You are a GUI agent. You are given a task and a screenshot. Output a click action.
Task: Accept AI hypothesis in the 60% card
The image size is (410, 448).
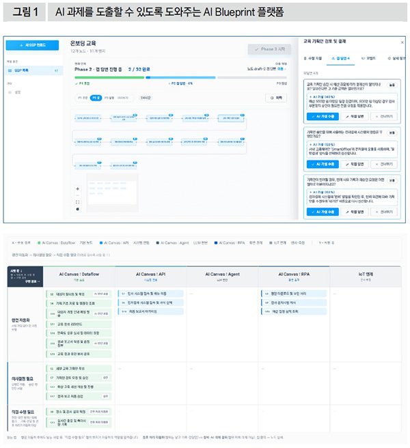coord(323,212)
